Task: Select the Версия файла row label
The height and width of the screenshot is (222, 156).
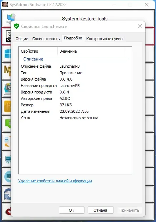Action: (33, 79)
